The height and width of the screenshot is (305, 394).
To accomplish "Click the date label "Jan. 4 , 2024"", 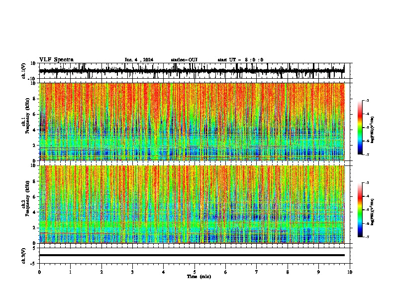I will coord(139,60).
